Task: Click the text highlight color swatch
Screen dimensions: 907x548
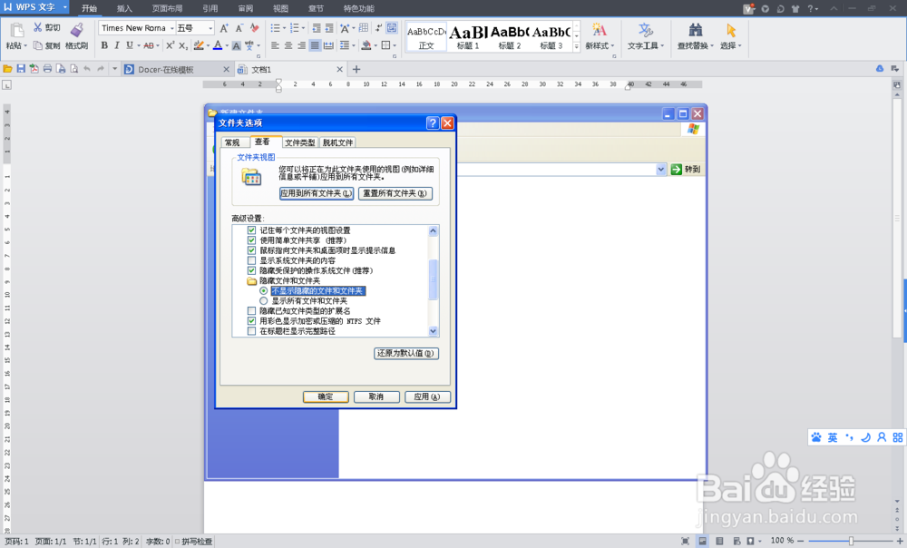Action: tap(199, 45)
